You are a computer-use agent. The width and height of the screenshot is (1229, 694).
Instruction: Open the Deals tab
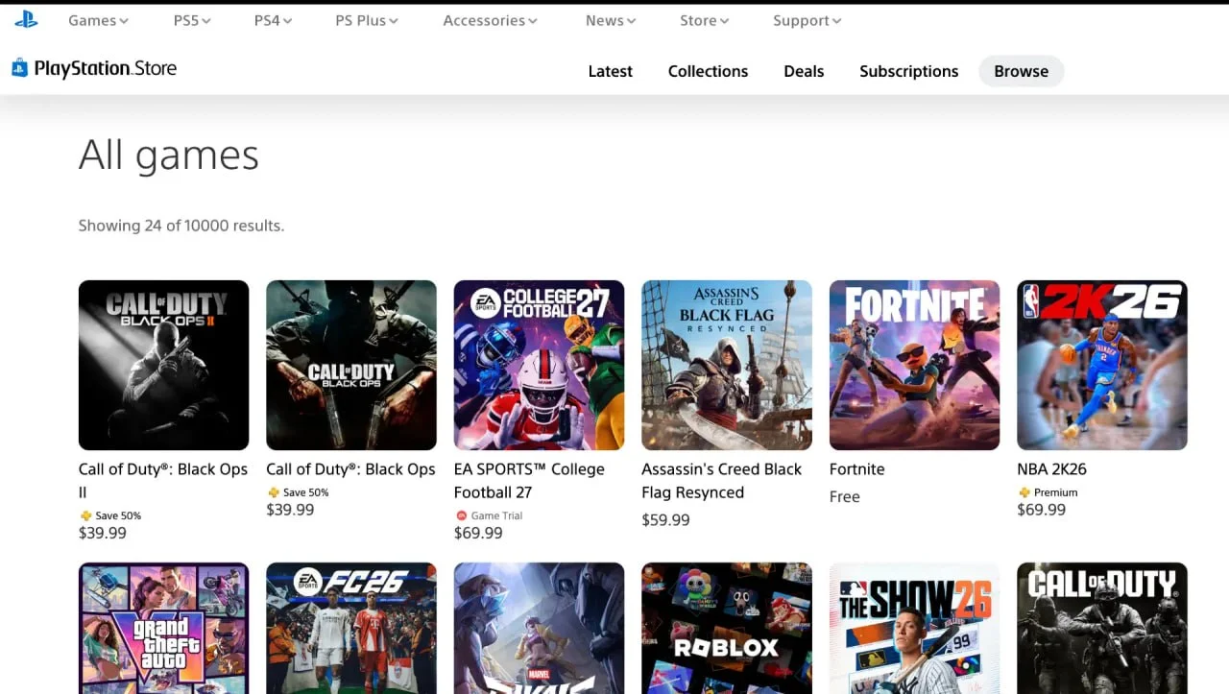pyautogui.click(x=804, y=71)
